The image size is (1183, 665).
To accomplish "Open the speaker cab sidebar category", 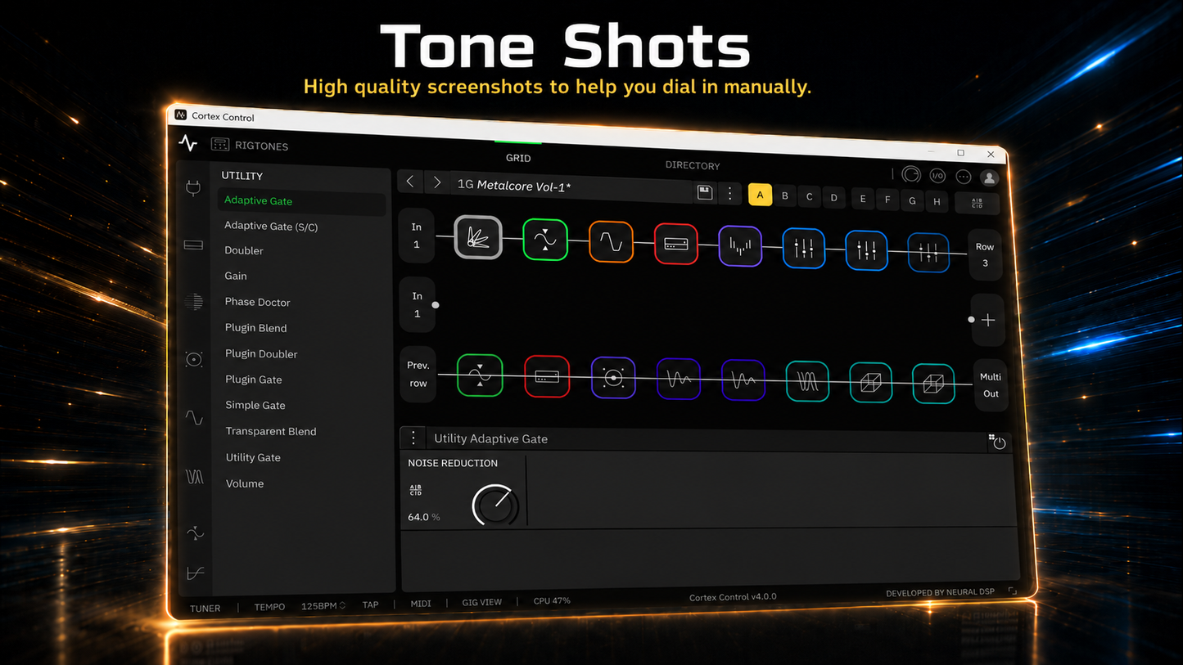I will pos(194,359).
